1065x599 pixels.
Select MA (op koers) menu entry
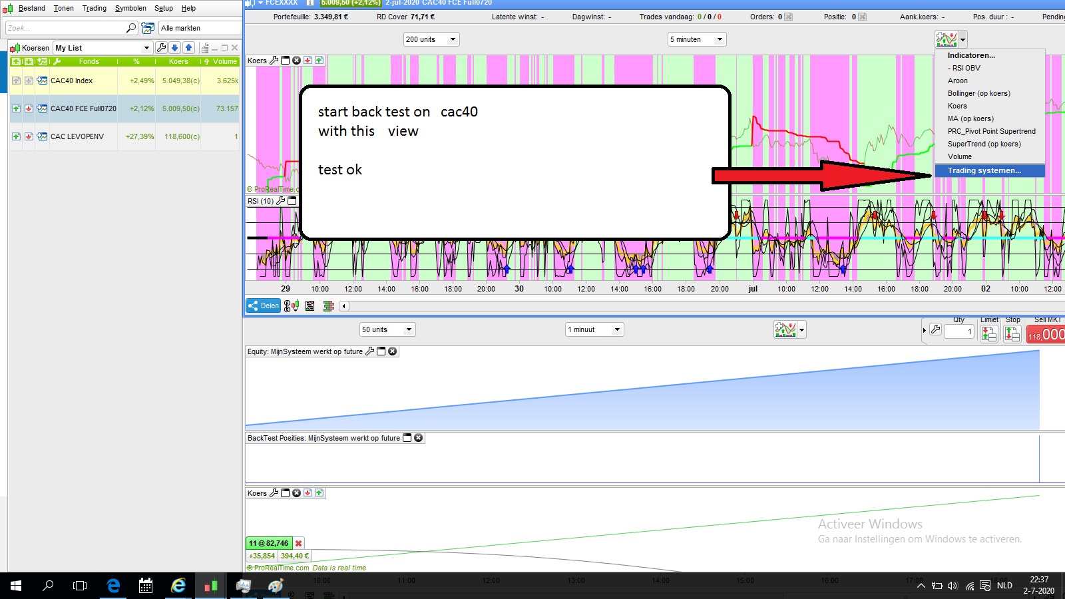970,118
